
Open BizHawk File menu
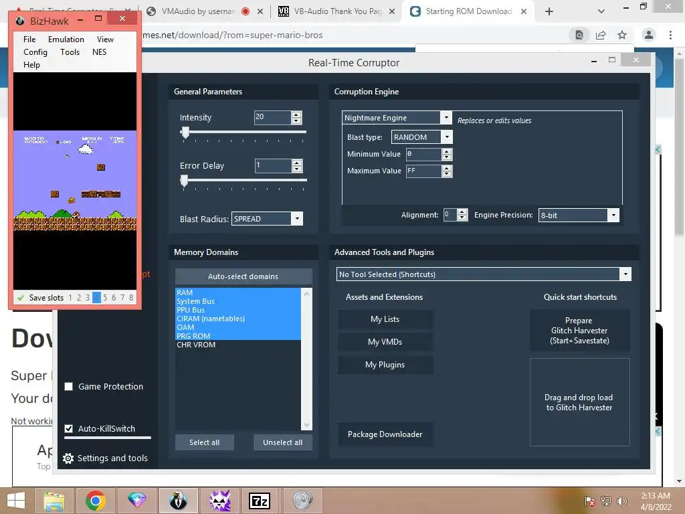tap(29, 39)
